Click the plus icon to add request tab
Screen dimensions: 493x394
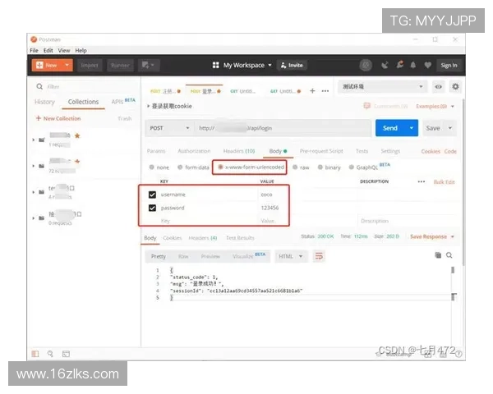tap(312, 91)
